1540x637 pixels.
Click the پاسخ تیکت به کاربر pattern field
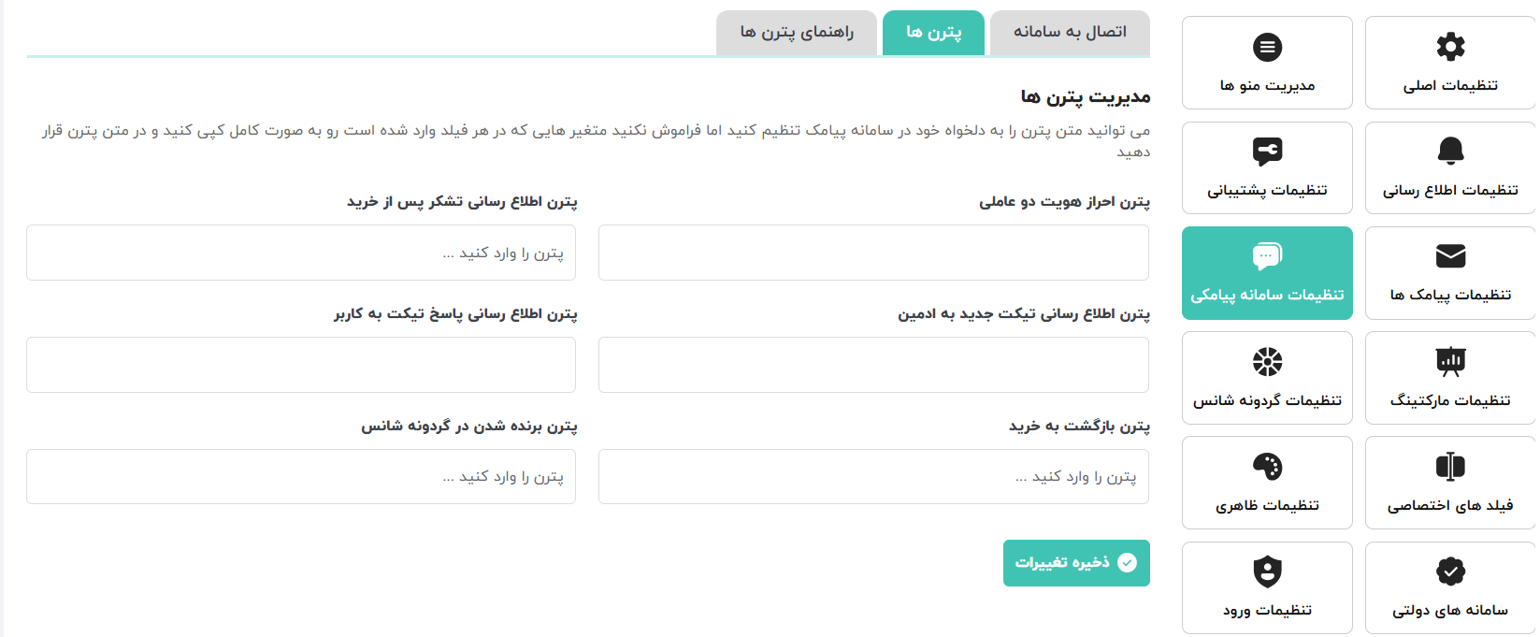click(x=301, y=365)
